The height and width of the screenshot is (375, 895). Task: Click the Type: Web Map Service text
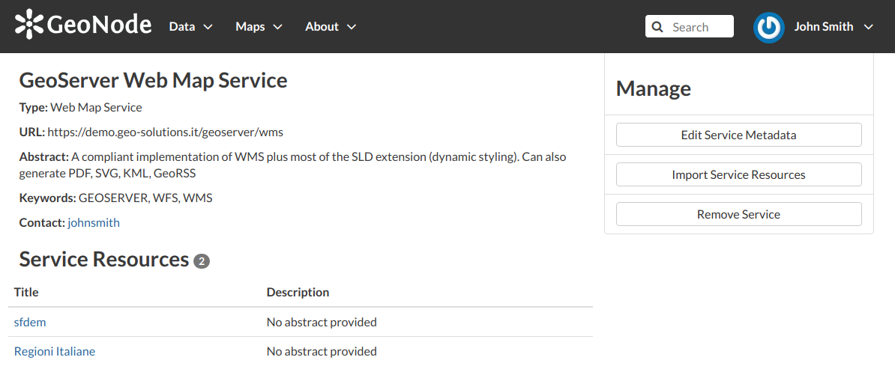(x=80, y=107)
